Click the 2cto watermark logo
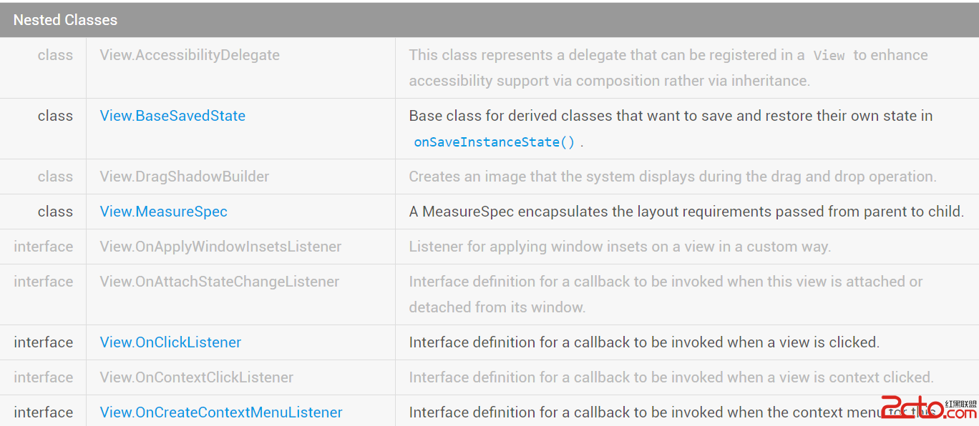 927,408
